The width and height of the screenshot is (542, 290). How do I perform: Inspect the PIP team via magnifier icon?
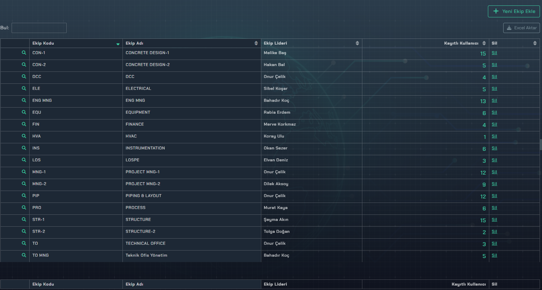coord(24,196)
